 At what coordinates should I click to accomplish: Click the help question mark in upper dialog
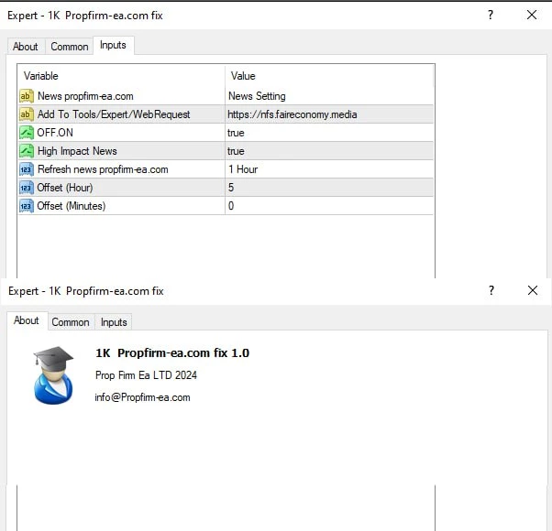tap(491, 15)
